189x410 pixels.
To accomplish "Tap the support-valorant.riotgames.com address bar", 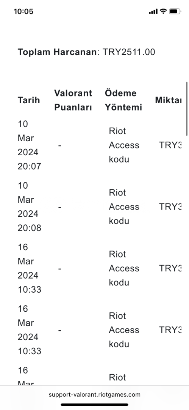I will [95, 394].
